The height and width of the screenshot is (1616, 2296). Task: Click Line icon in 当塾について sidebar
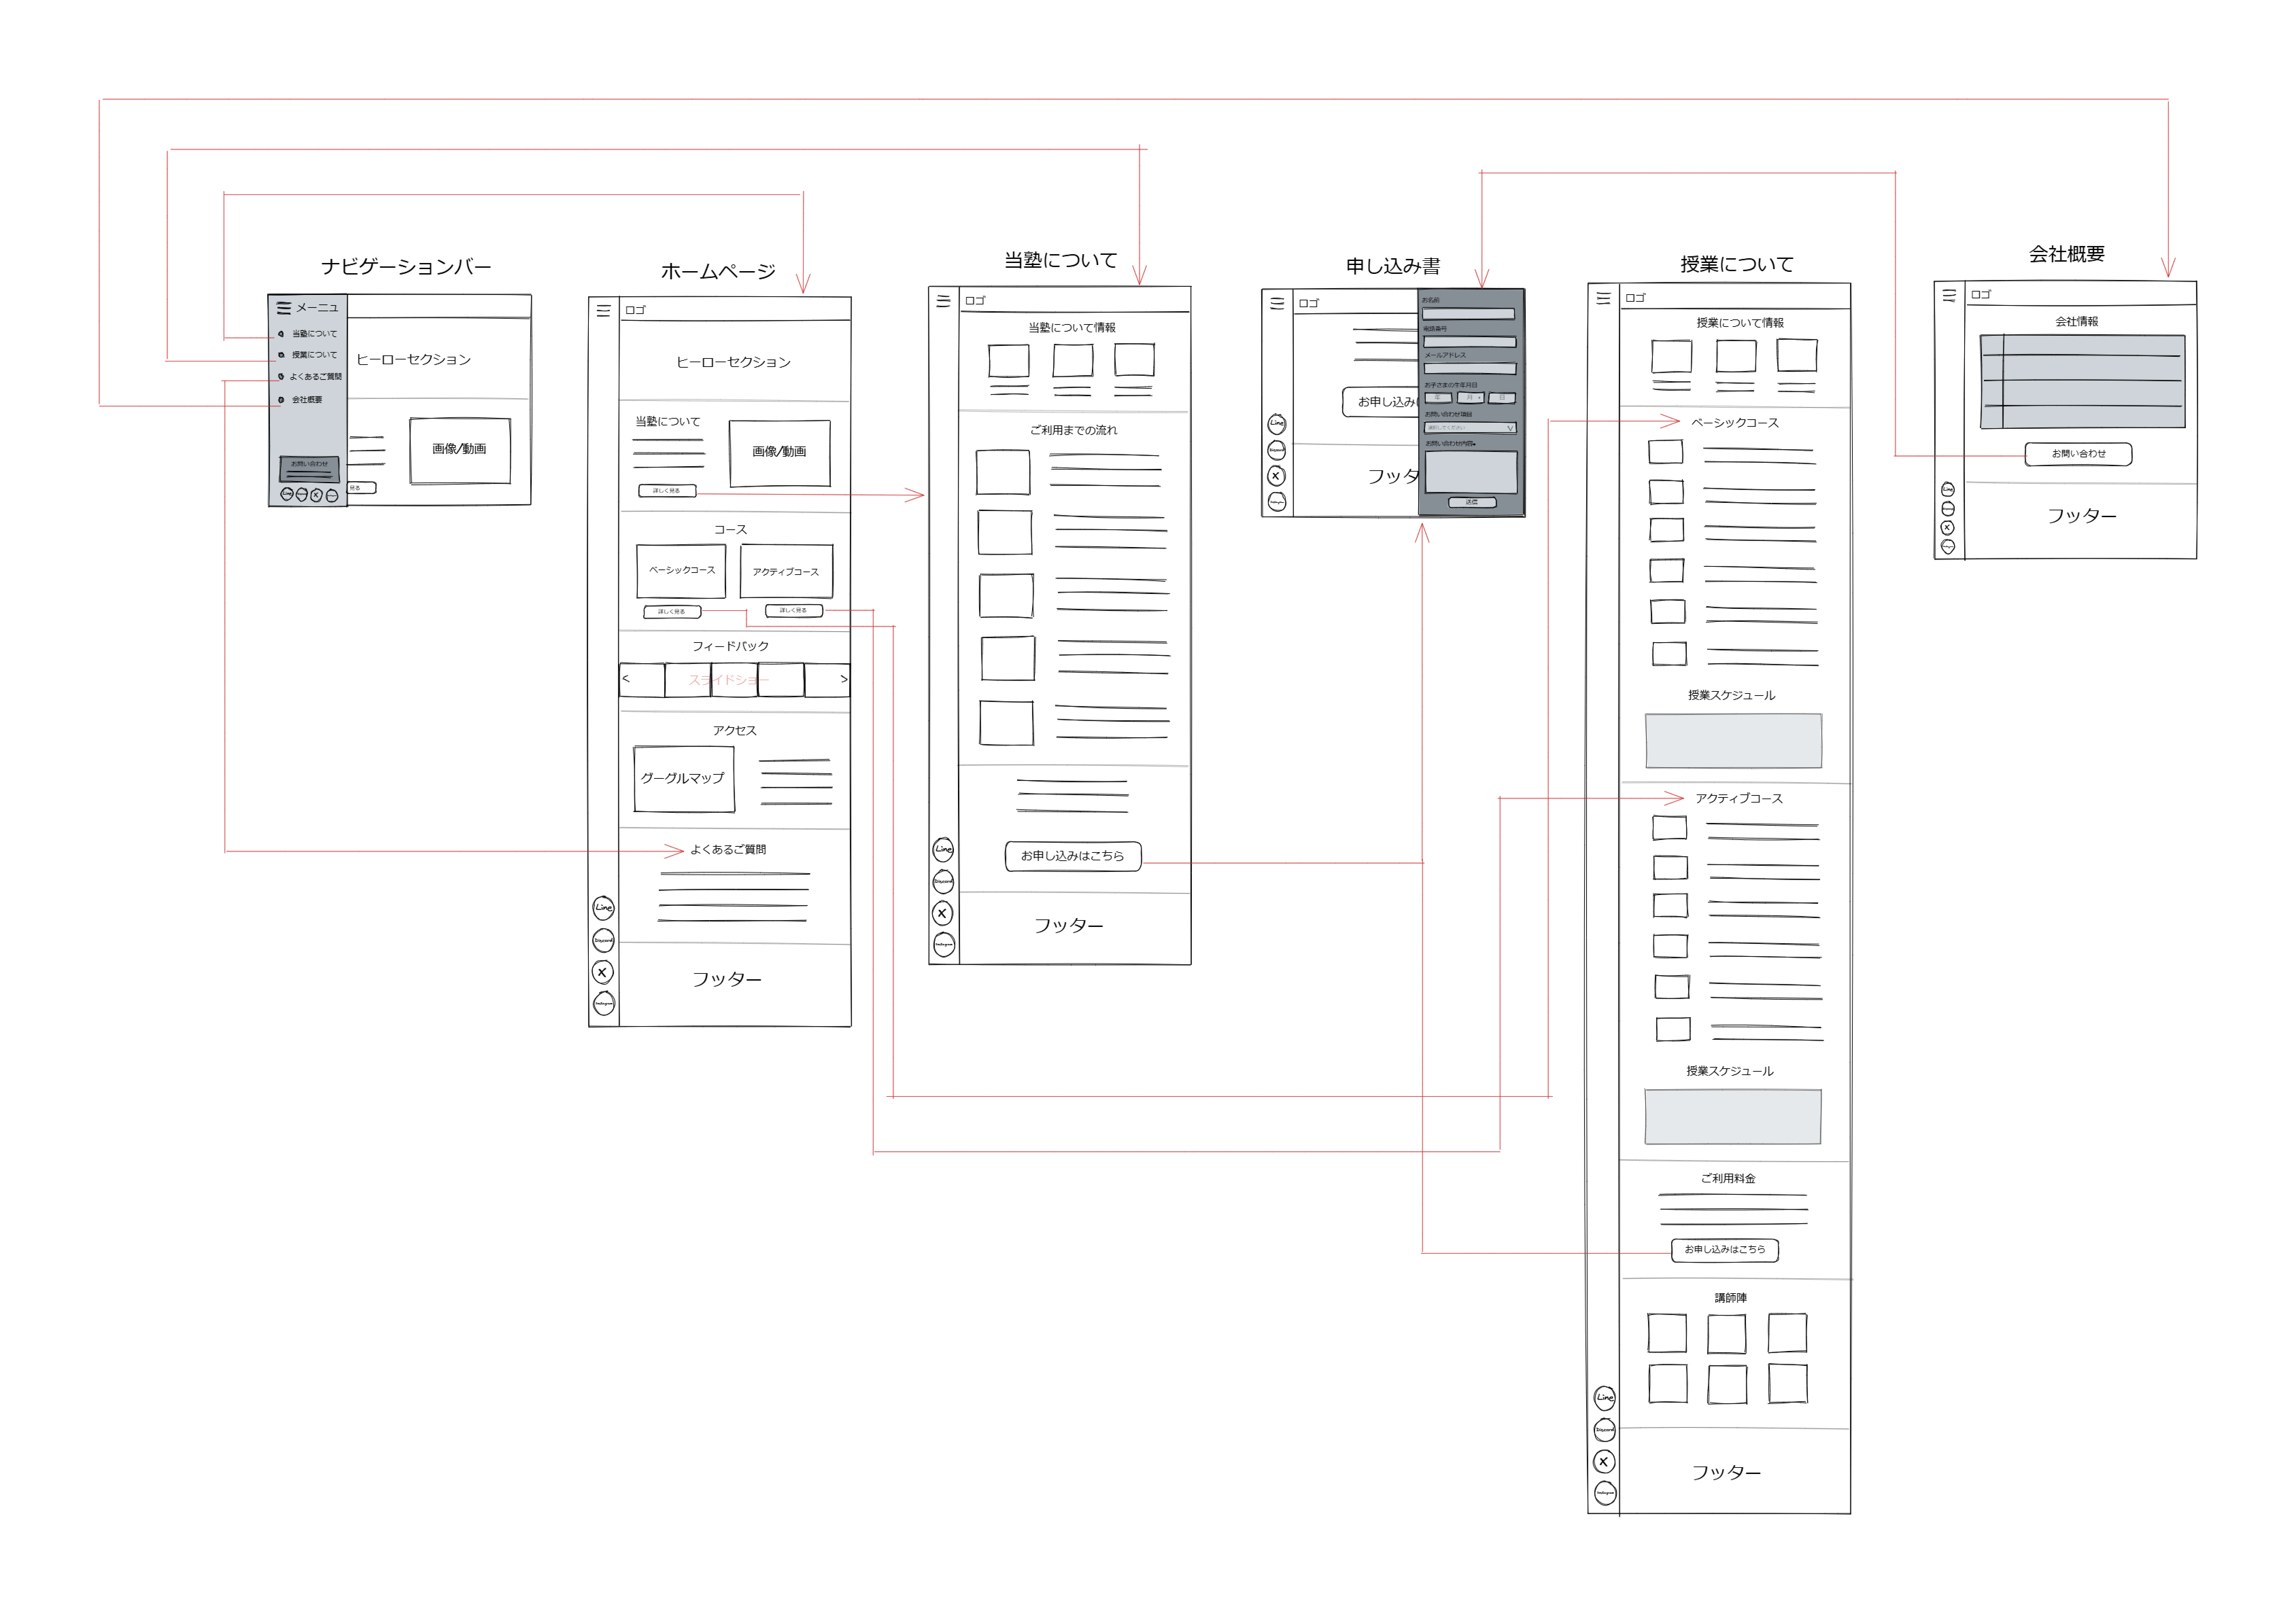point(943,849)
